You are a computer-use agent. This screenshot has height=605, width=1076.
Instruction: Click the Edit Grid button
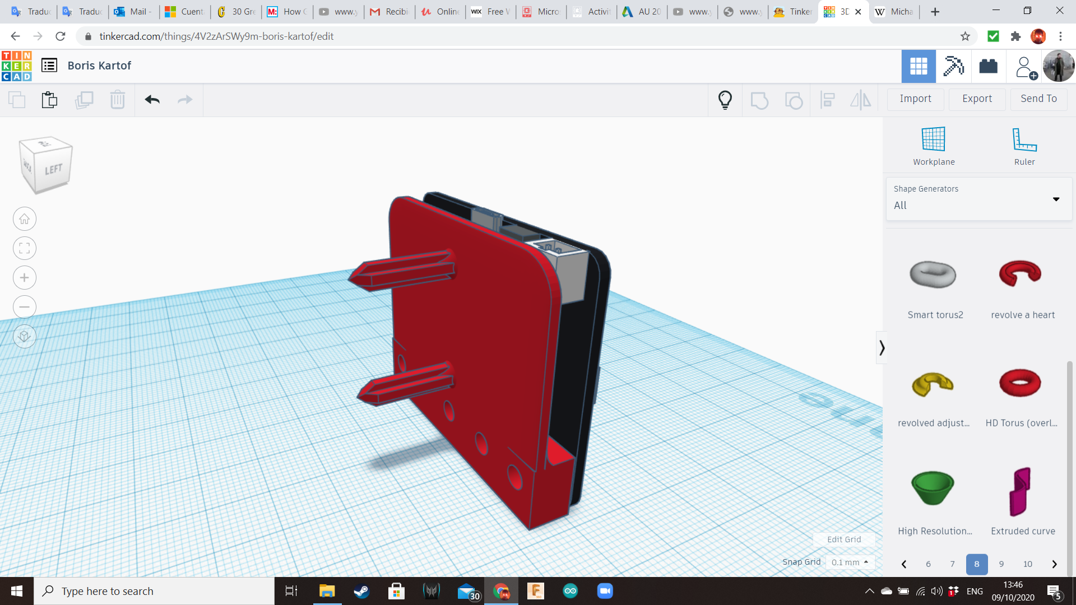pyautogui.click(x=844, y=539)
